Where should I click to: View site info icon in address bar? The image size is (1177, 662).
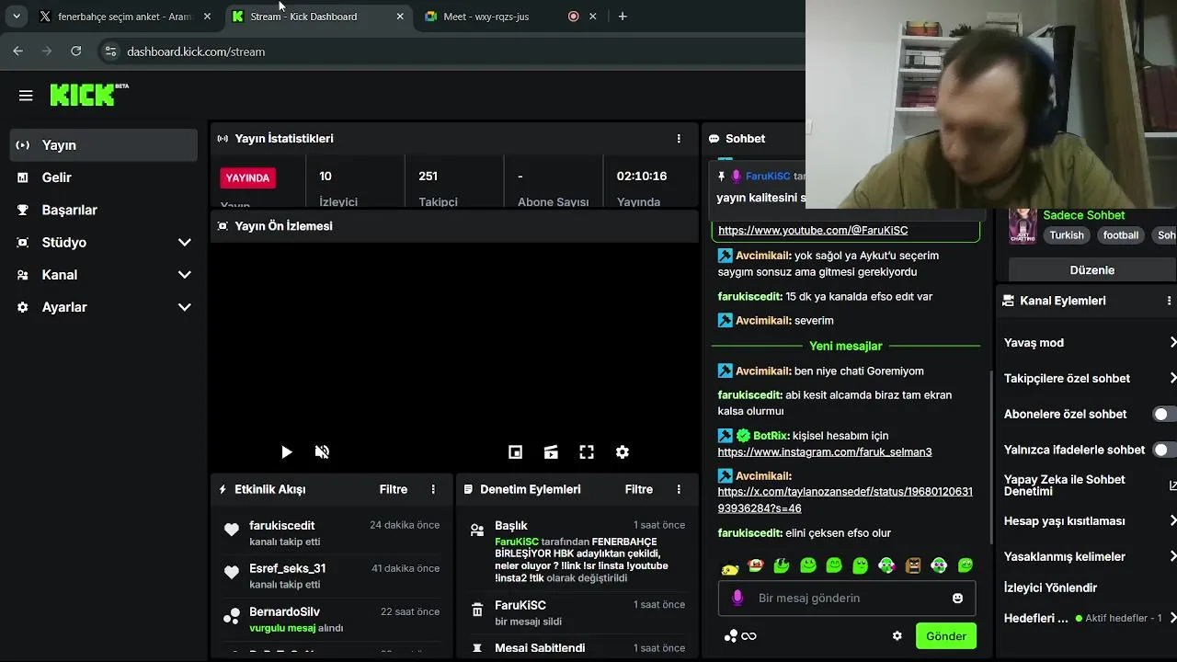point(110,51)
